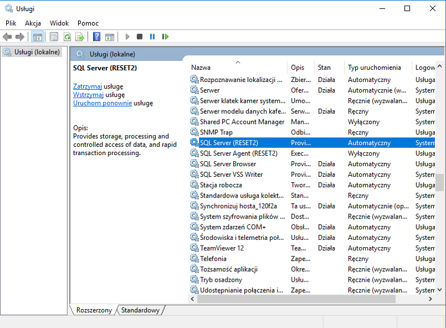Screen dimensions: 446x328
Task: Click the vertical scrollbar down arrow
Action: click(439, 290)
